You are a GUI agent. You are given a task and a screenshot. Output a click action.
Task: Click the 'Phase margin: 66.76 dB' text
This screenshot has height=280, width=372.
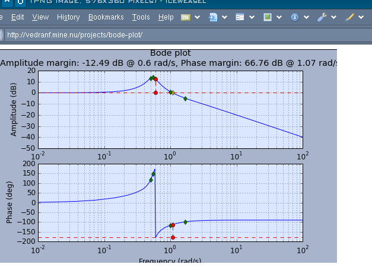coord(232,63)
